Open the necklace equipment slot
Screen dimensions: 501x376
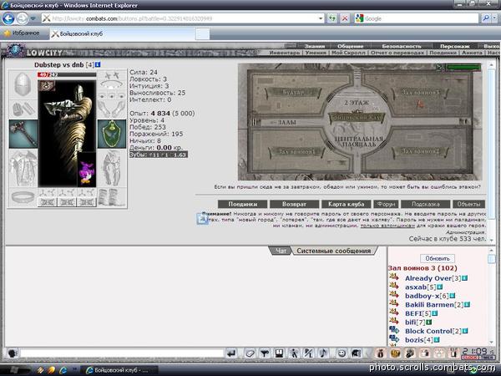pyautogui.click(x=112, y=85)
